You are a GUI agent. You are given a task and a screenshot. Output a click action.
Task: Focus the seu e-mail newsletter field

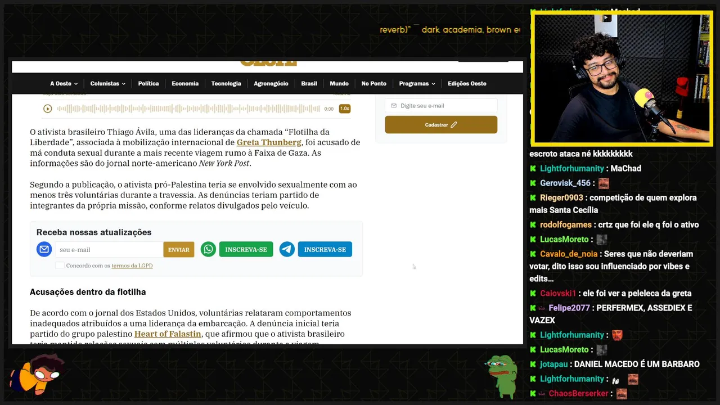point(109,250)
